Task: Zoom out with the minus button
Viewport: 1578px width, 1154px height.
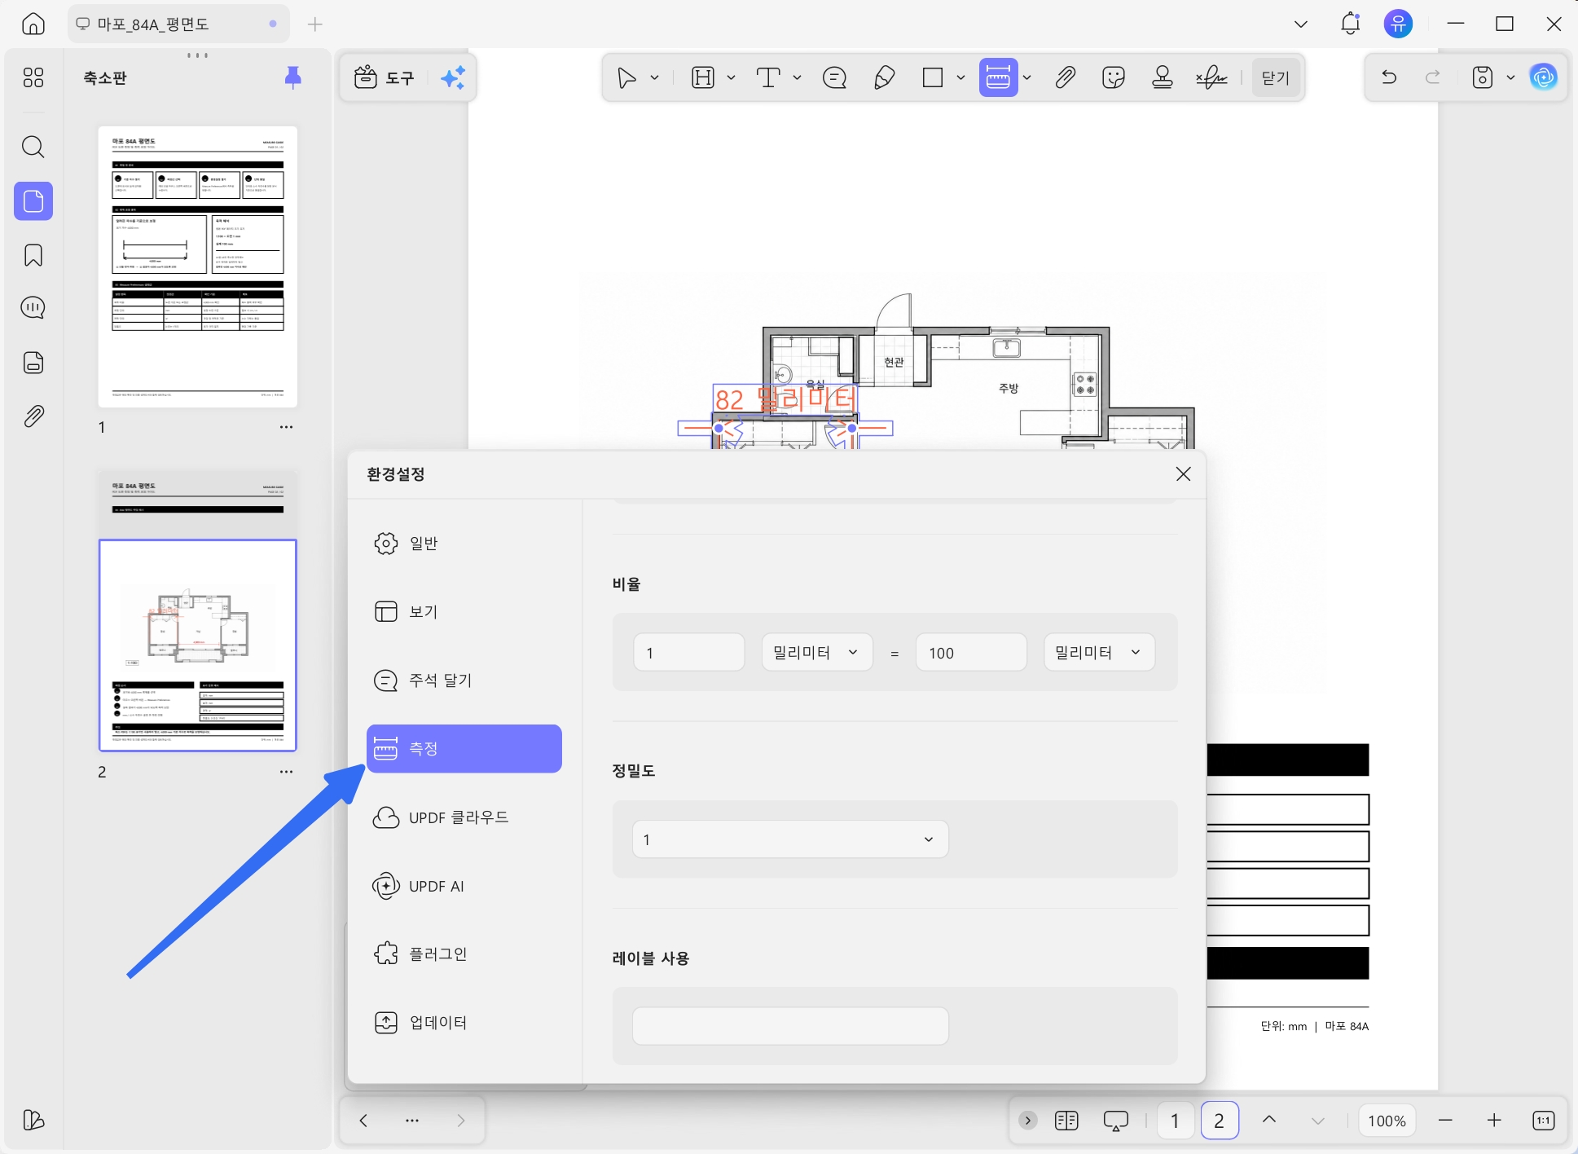Action: [1445, 1121]
